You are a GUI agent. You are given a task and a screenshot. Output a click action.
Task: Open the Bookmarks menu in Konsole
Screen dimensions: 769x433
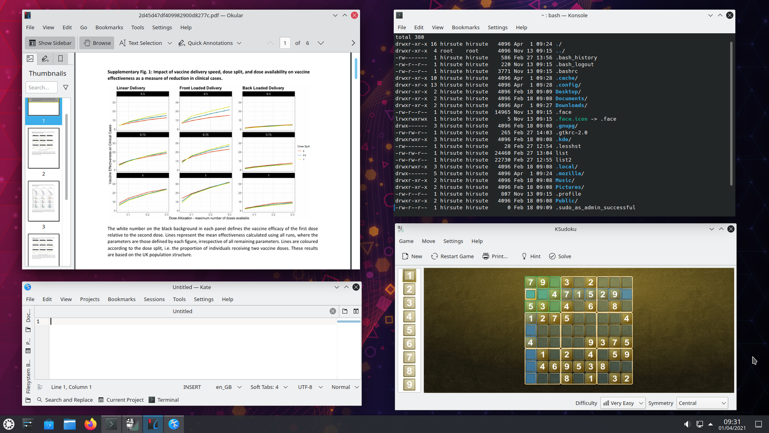coord(465,27)
